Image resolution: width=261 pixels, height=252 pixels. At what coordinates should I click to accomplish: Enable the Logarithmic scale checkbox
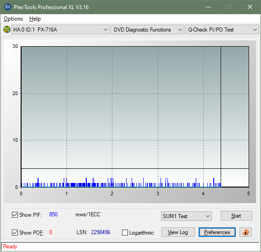[x=125, y=233]
